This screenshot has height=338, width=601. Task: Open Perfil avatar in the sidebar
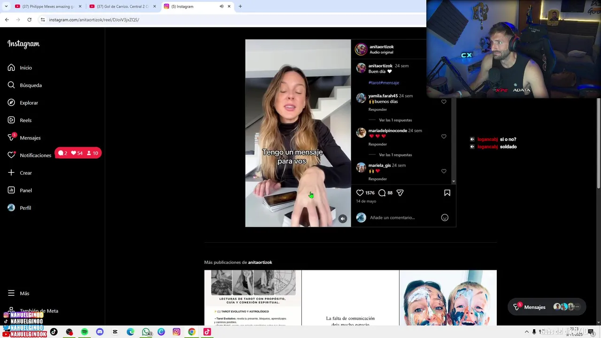11,207
